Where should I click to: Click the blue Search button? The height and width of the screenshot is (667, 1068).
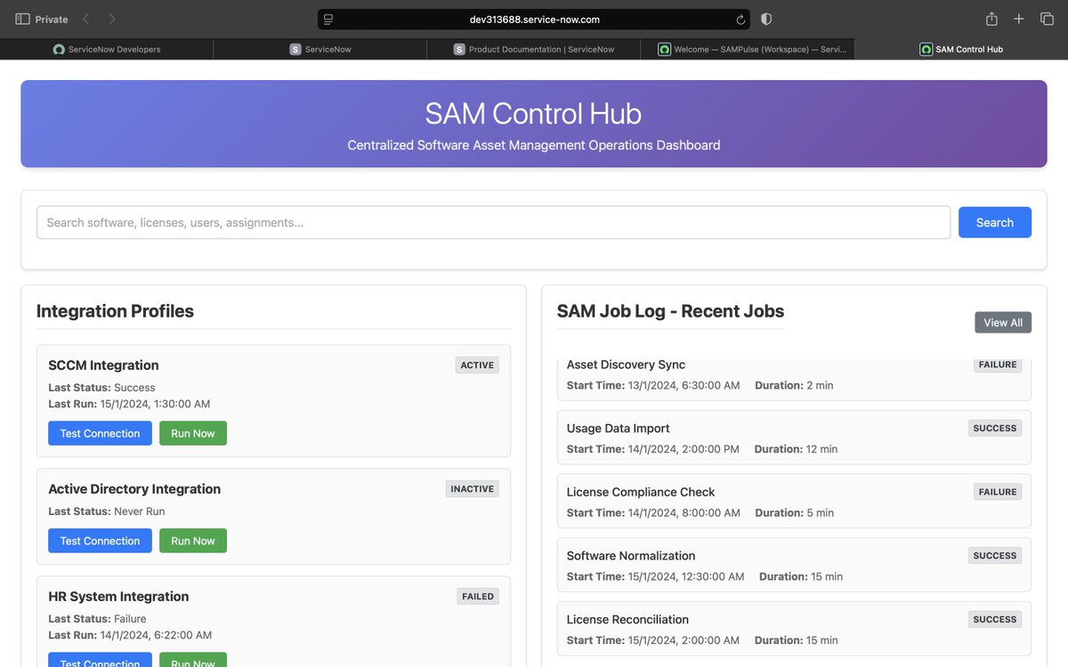pyautogui.click(x=995, y=222)
